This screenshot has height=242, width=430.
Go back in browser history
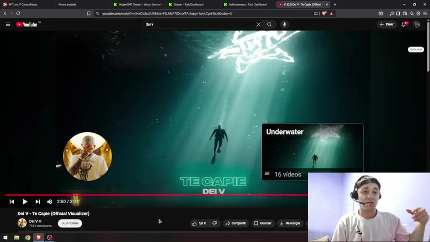point(5,13)
